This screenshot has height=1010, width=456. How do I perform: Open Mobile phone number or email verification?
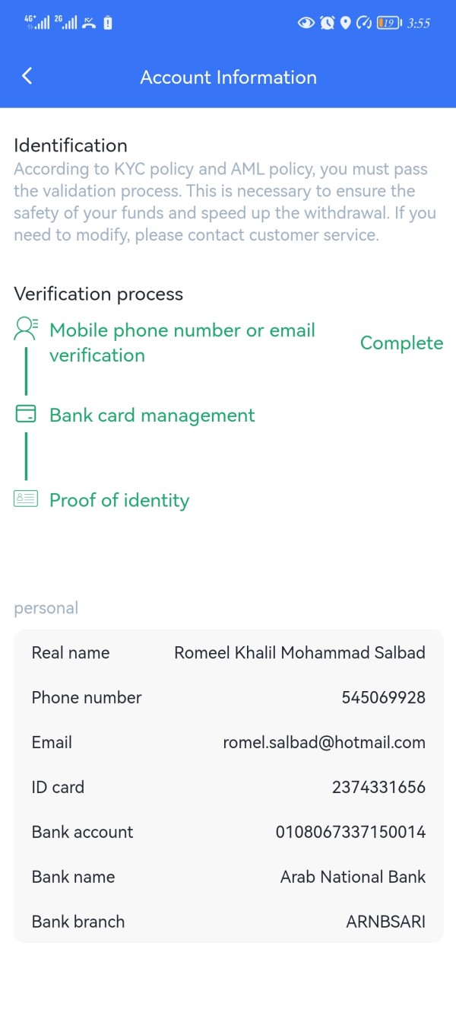click(x=182, y=343)
